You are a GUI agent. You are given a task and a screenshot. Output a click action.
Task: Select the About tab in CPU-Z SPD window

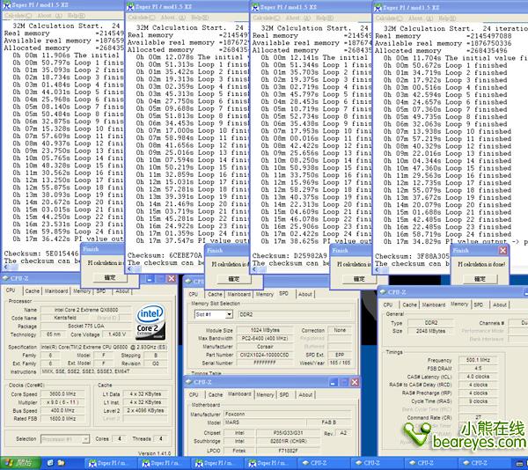tap(305, 294)
